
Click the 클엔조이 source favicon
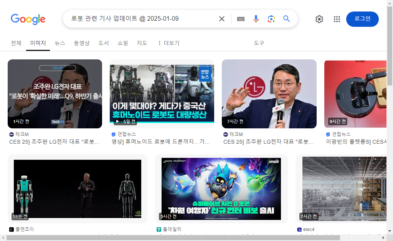point(12,229)
